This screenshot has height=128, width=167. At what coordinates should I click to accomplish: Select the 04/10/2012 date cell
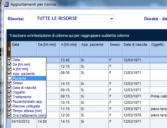point(24,123)
